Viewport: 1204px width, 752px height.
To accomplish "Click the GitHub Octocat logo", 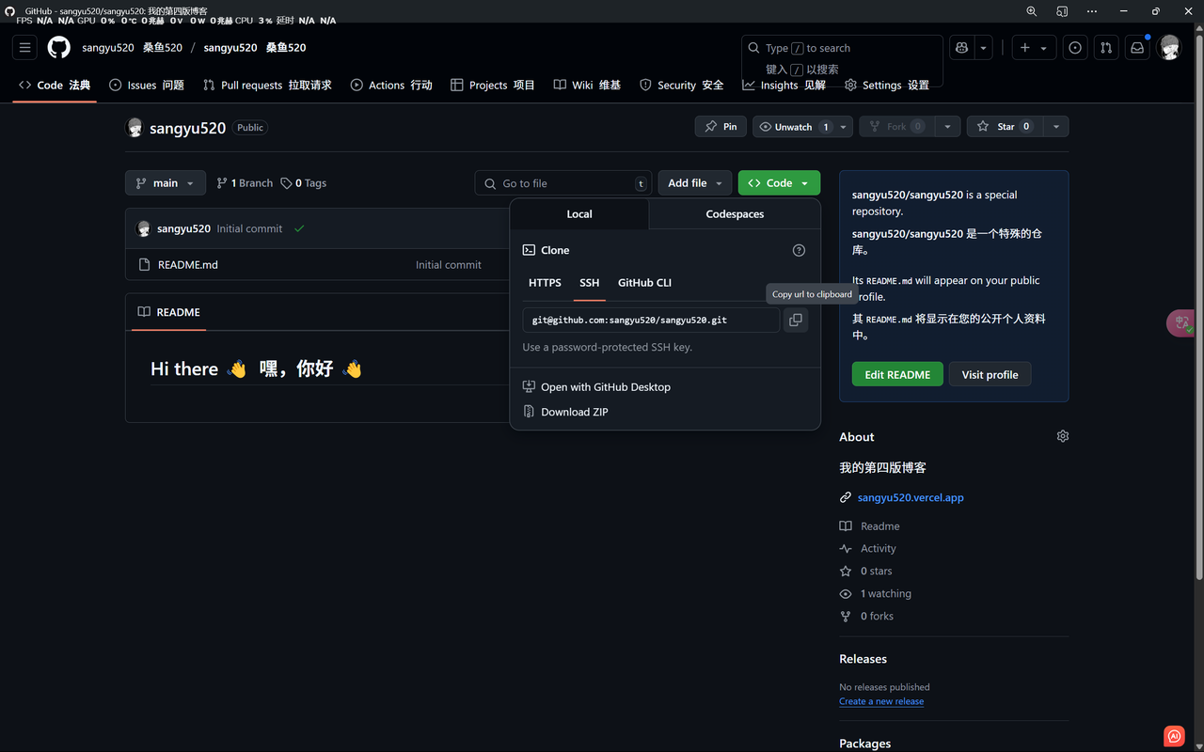I will pos(59,47).
